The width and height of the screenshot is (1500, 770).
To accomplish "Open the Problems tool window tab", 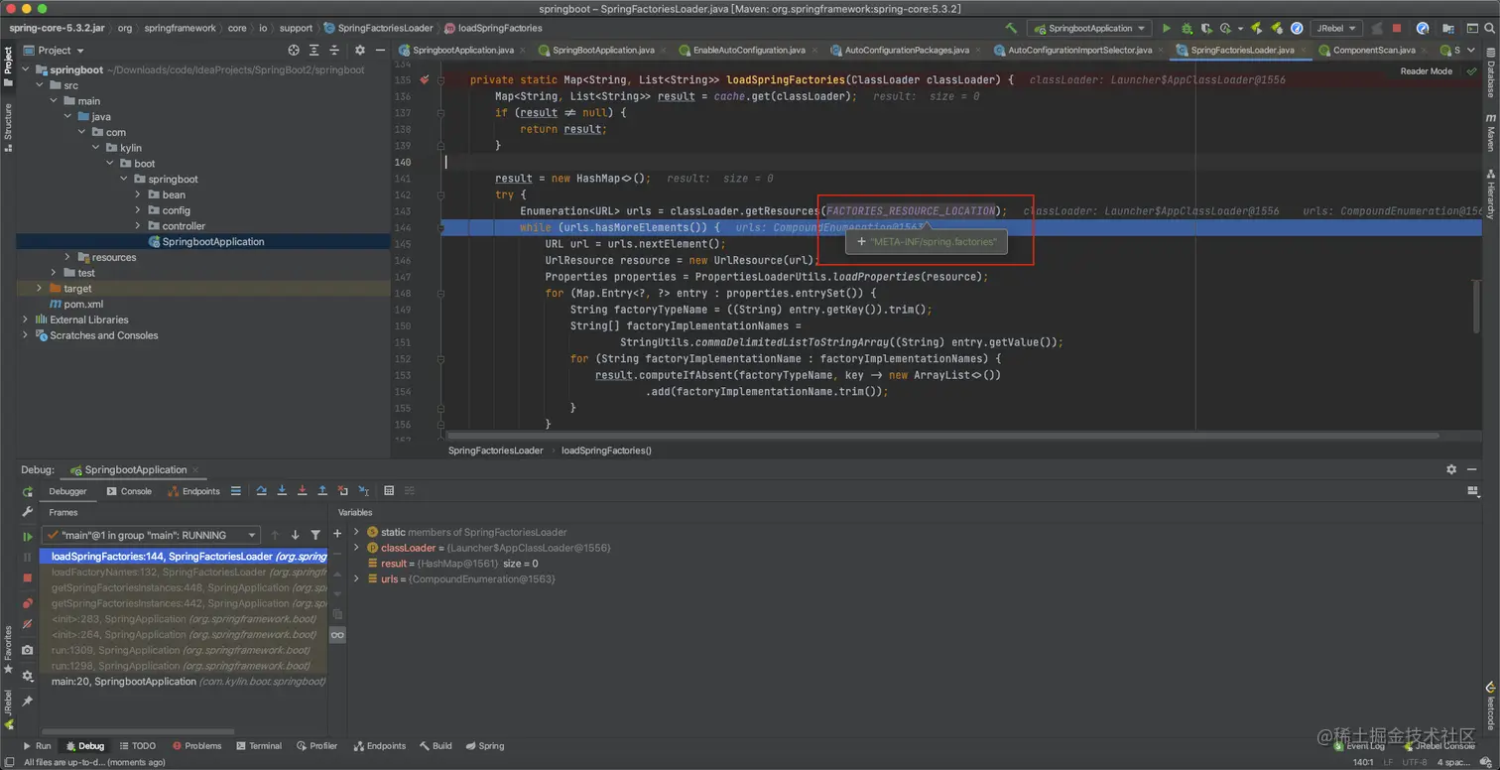I will 196,746.
